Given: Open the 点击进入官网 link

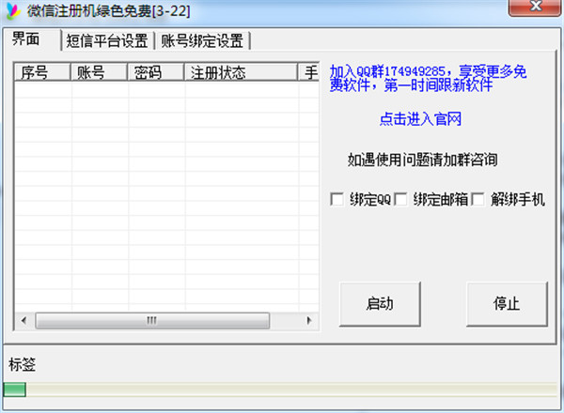Looking at the screenshot, I should click(x=420, y=119).
